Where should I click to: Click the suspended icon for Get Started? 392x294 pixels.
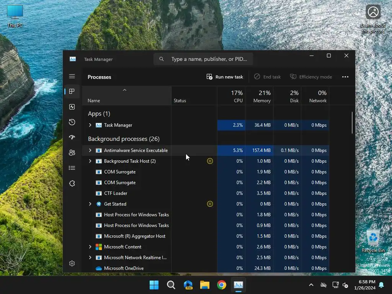click(x=210, y=204)
